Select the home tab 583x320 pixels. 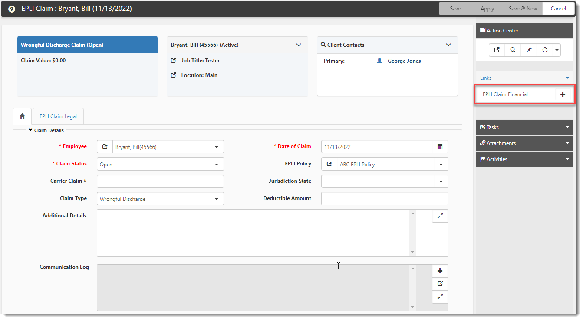22,116
